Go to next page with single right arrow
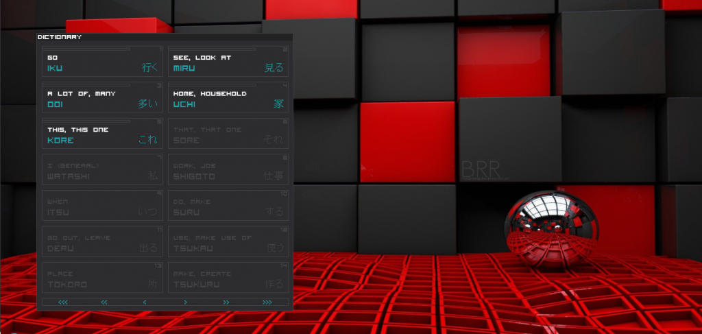Image resolution: width=702 pixels, height=334 pixels. pos(185,302)
